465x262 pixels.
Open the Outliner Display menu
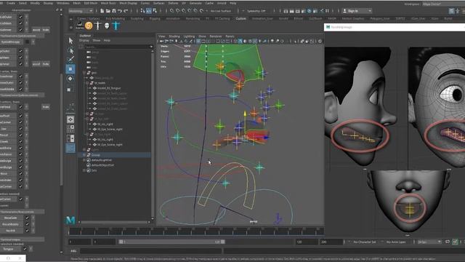pyautogui.click(x=84, y=41)
